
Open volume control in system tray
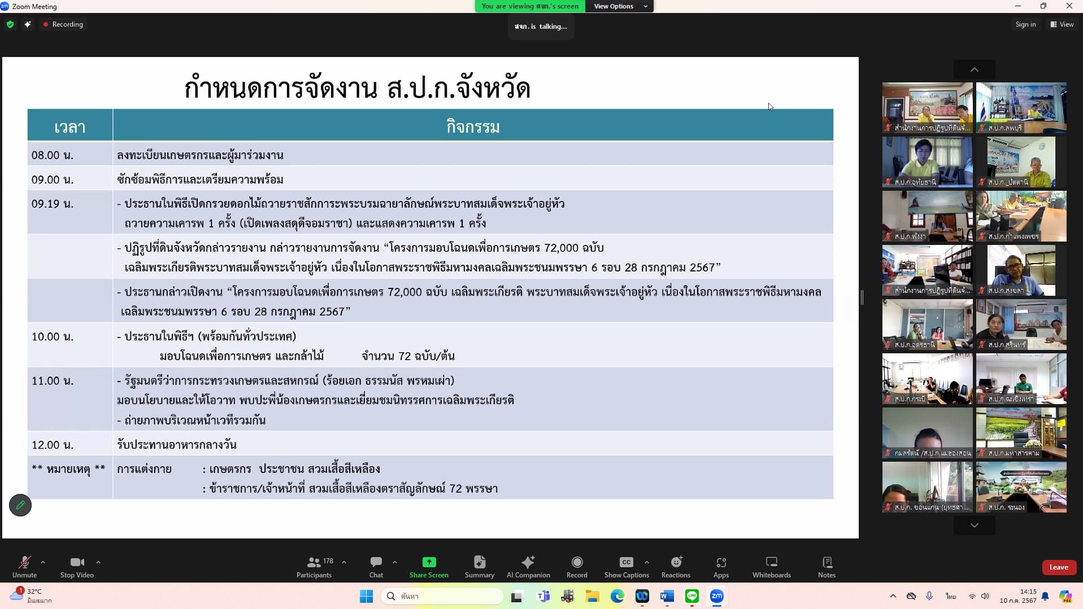click(x=985, y=596)
